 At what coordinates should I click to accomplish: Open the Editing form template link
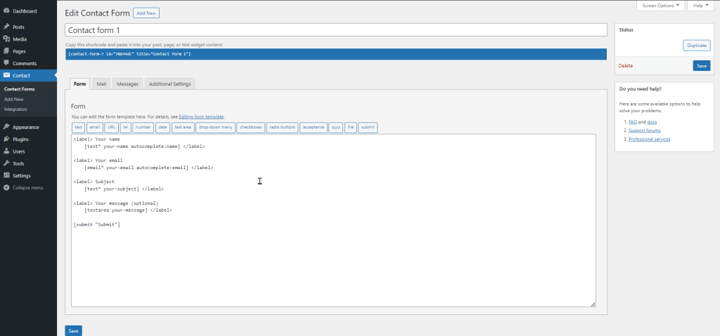(x=201, y=116)
